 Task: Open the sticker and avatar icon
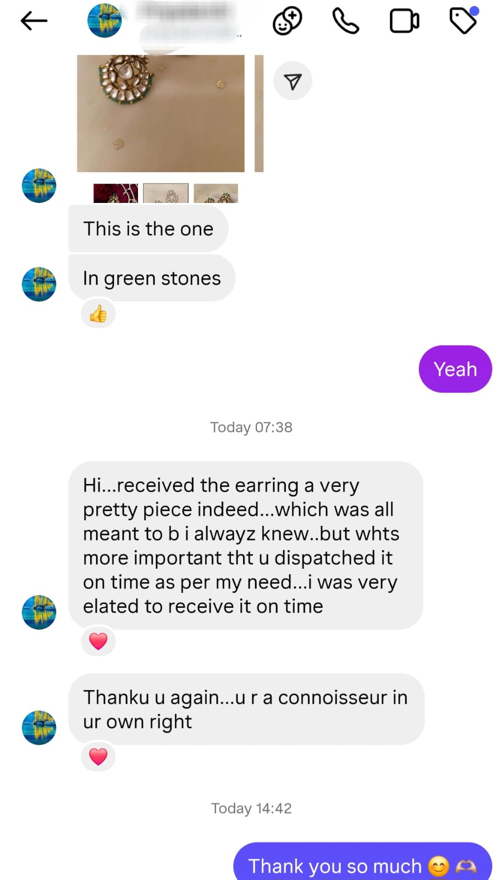point(287,21)
